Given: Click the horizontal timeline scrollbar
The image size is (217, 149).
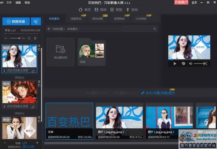Looking at the screenshot, I should pyautogui.click(x=111, y=143).
